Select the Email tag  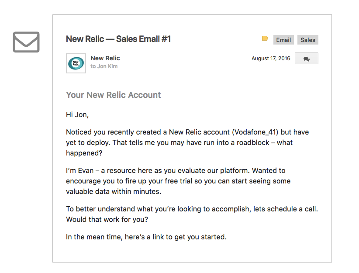[283, 40]
